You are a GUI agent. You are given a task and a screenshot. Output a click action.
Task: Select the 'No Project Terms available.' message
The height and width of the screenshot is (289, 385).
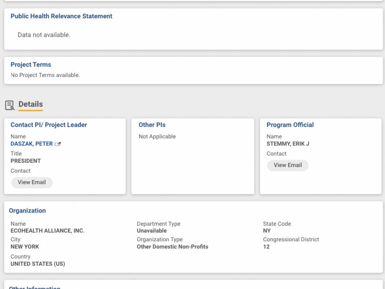click(x=45, y=75)
